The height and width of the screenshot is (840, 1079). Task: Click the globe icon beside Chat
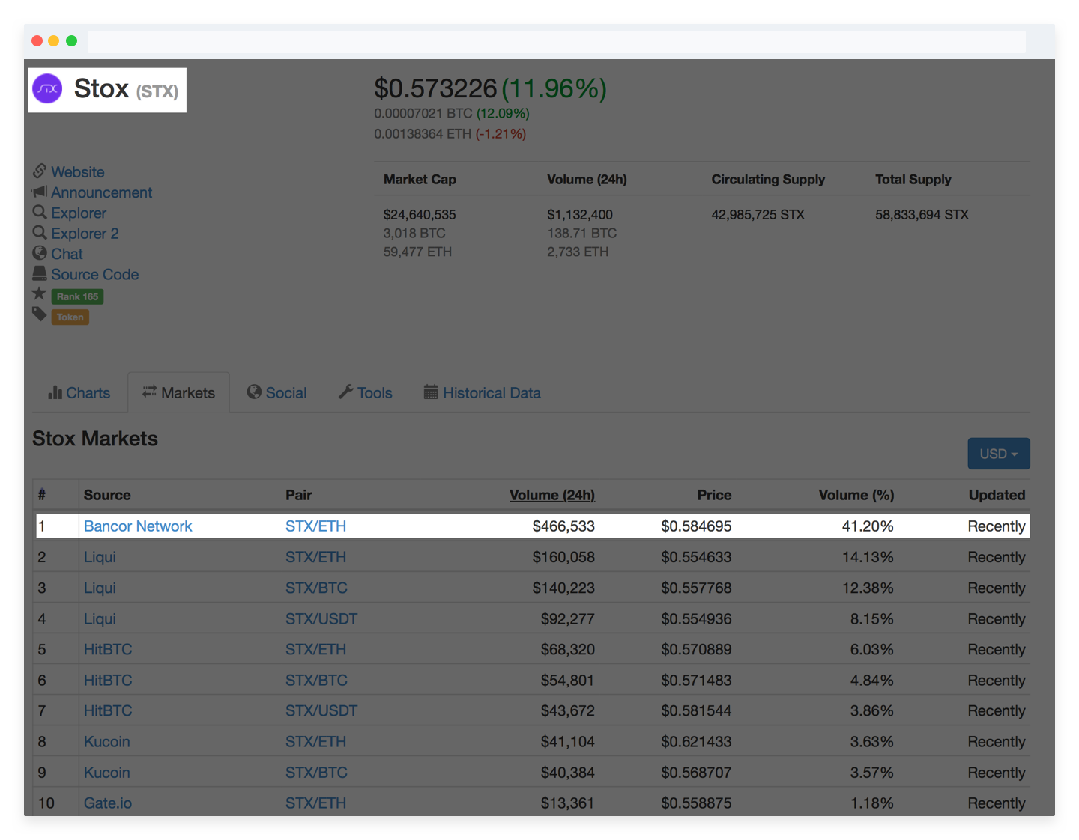click(40, 253)
